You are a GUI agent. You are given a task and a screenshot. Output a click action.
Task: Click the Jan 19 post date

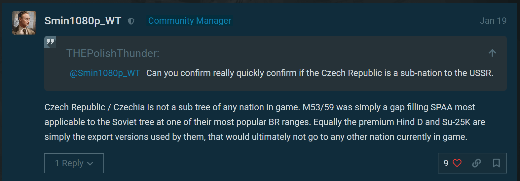click(493, 21)
